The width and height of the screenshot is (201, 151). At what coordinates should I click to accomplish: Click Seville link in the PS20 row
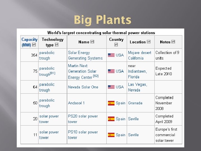[133, 119]
